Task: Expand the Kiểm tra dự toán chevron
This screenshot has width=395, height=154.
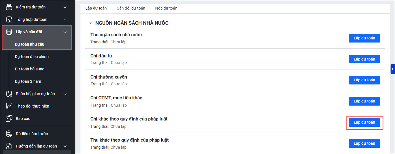Action: (x=65, y=7)
